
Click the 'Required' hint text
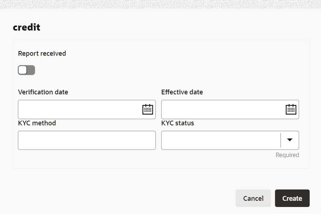287,155
